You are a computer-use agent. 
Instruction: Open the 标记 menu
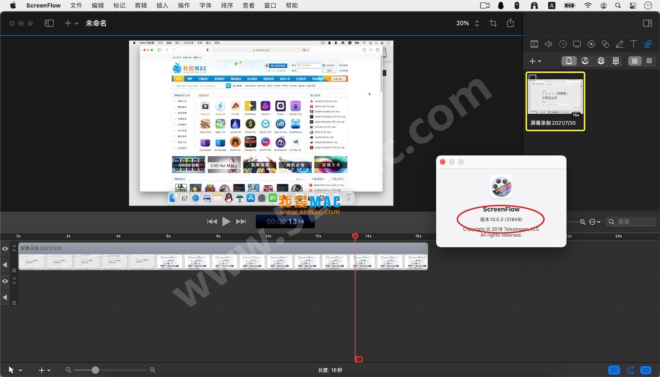coord(119,6)
